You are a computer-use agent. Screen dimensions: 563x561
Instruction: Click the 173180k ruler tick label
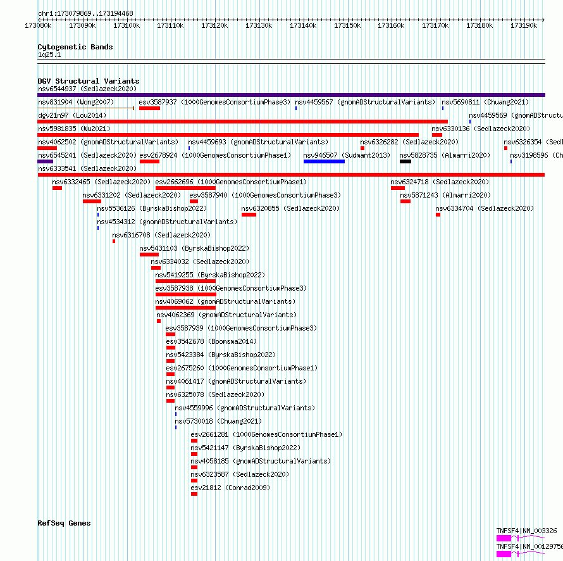coord(479,25)
